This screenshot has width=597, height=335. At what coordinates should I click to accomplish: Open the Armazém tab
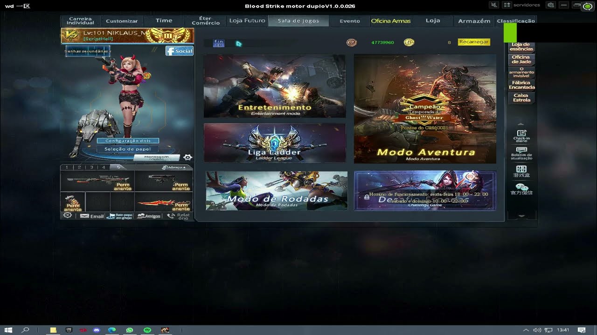click(x=474, y=21)
